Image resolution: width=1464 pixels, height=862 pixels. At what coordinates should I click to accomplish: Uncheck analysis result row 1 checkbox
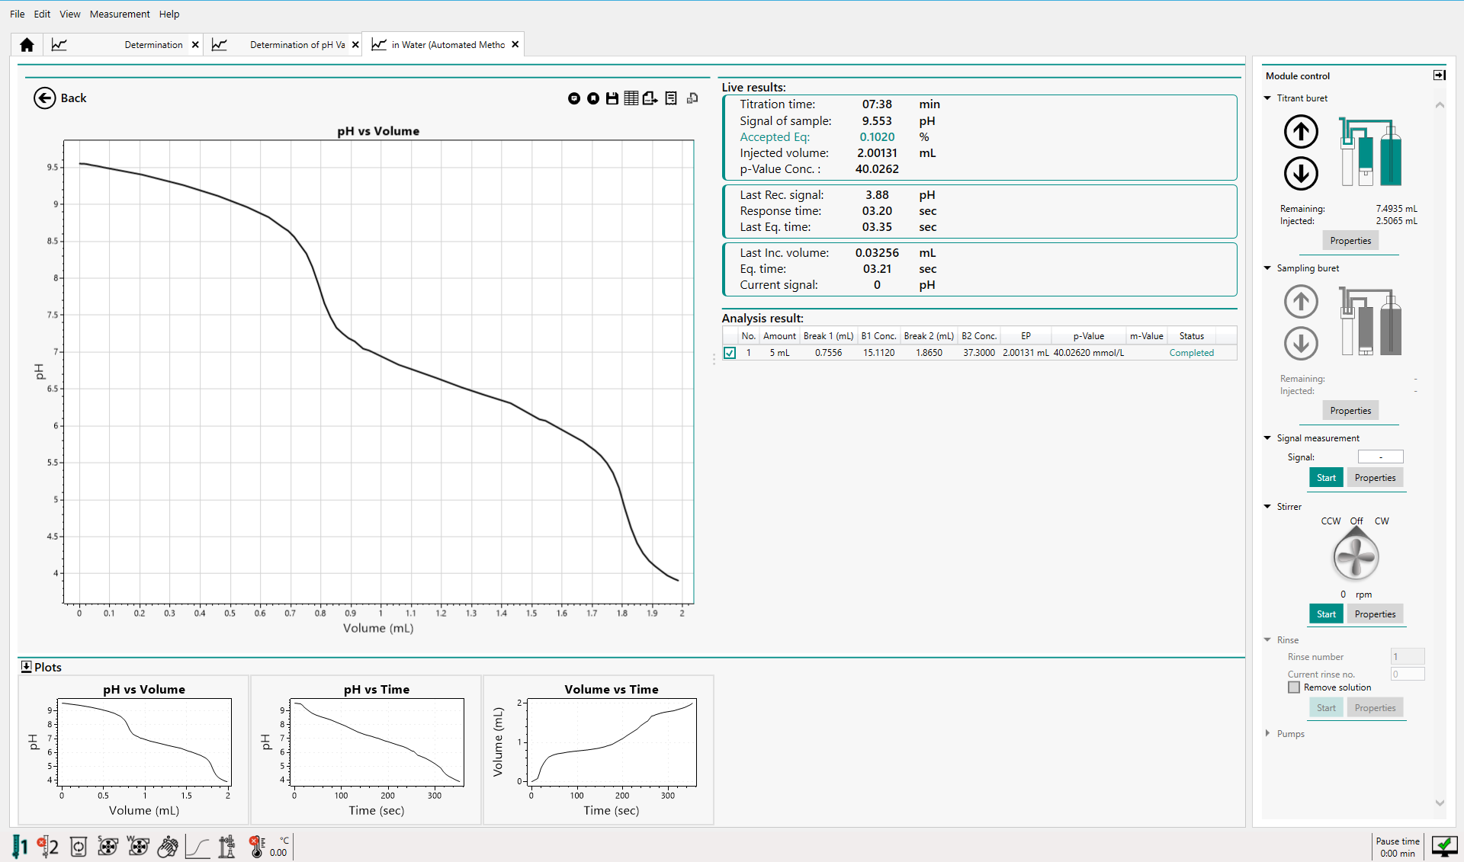730,353
